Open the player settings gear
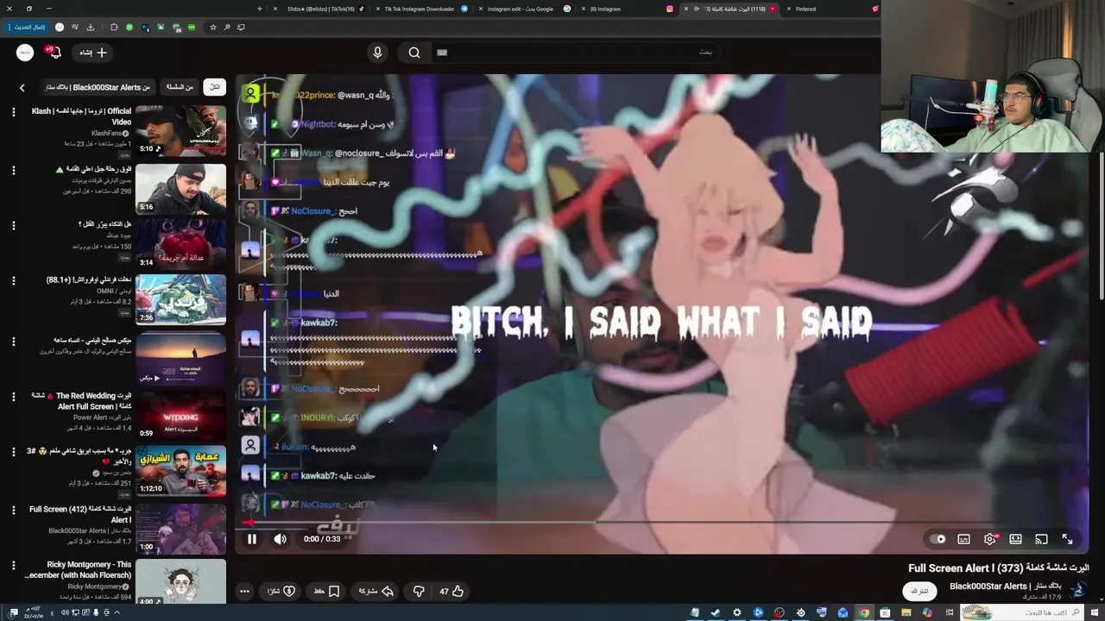Screen dimensions: 1105x621 (990, 539)
